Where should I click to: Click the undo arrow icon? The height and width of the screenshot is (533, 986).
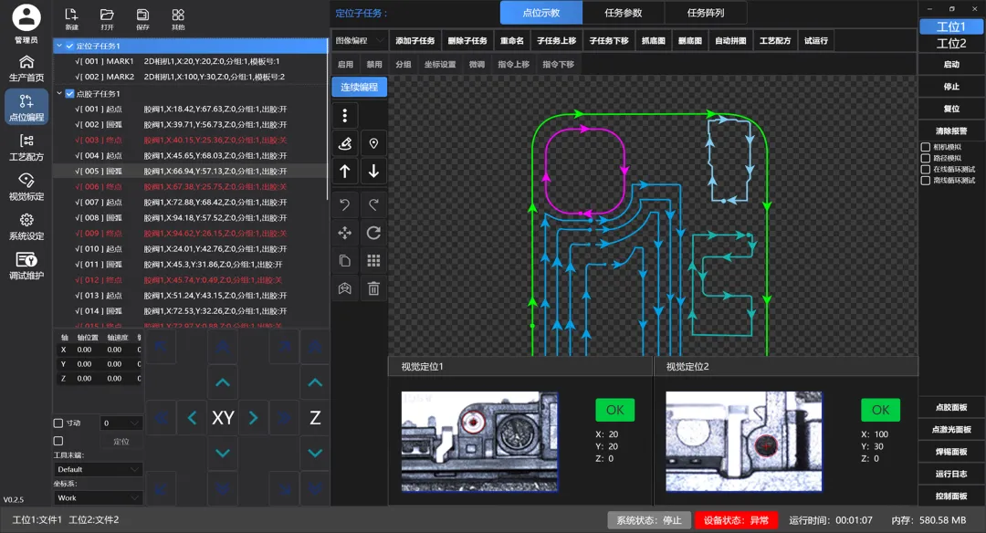tap(344, 204)
